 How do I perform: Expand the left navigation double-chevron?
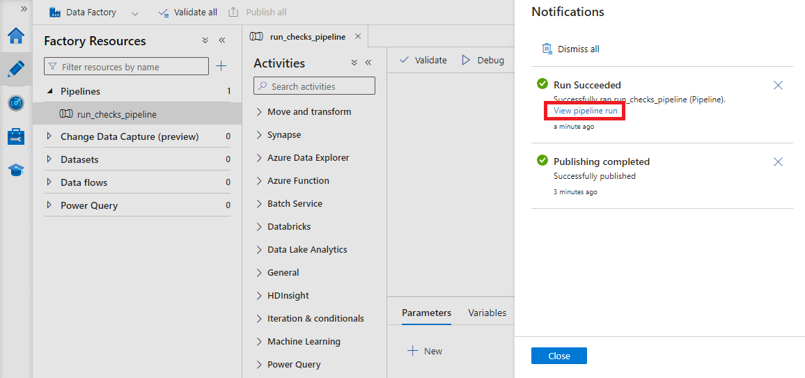[x=24, y=9]
